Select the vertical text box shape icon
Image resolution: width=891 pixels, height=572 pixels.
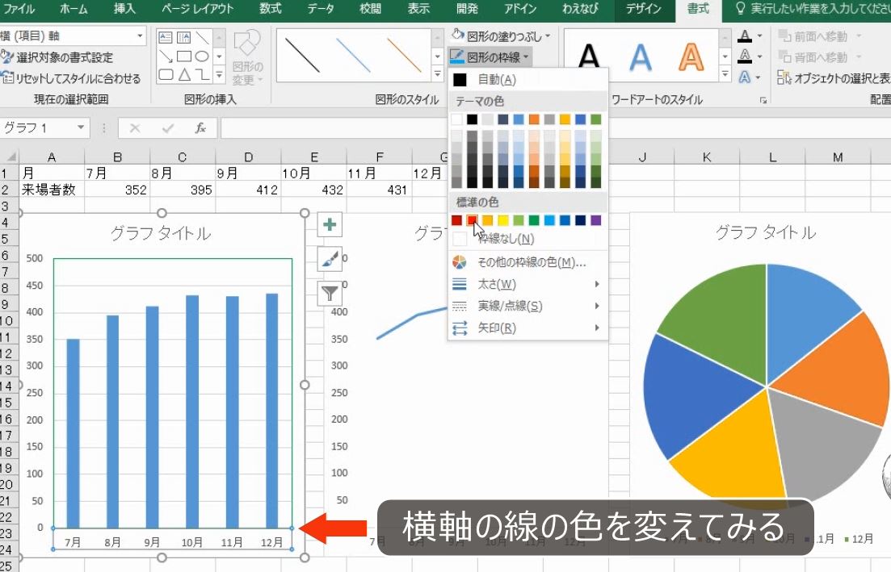[183, 38]
